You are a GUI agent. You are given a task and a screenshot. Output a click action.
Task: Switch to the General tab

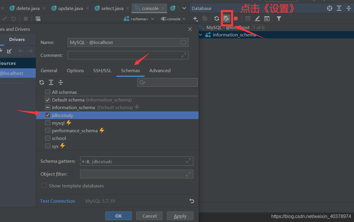coord(49,70)
